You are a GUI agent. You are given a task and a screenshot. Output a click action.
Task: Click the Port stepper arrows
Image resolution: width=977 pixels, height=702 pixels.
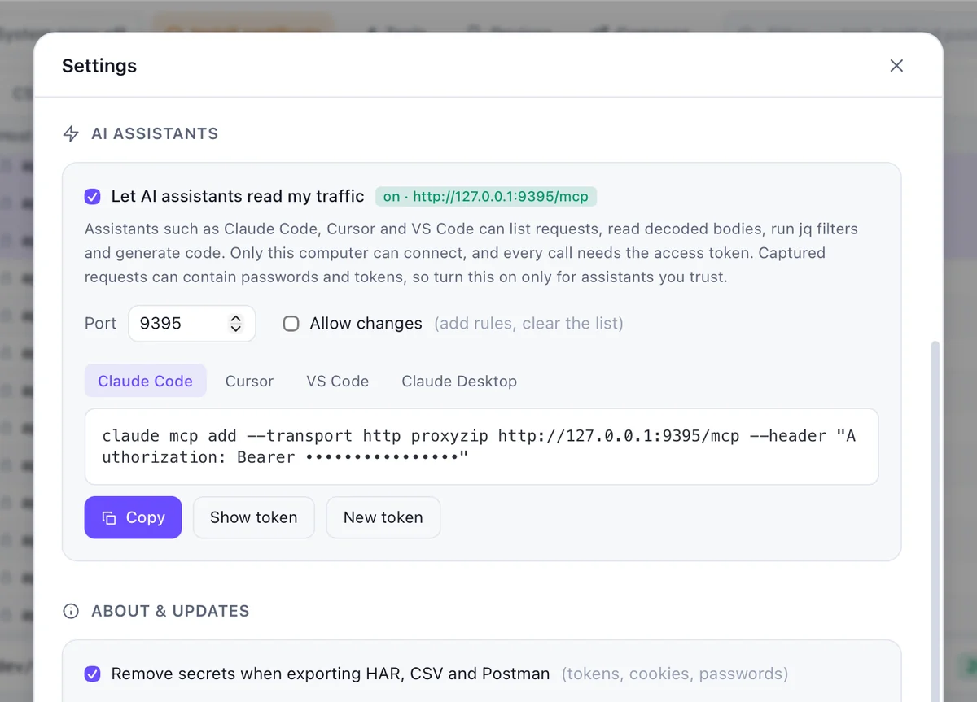click(236, 324)
